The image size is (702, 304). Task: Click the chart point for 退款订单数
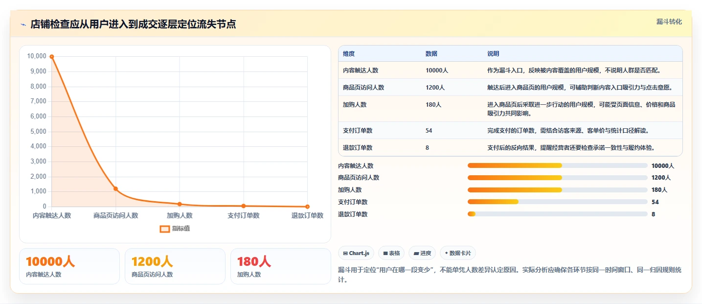[x=307, y=207]
